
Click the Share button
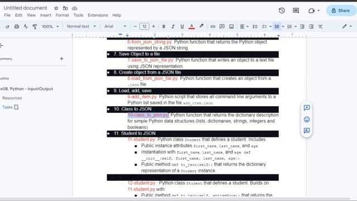point(341,11)
